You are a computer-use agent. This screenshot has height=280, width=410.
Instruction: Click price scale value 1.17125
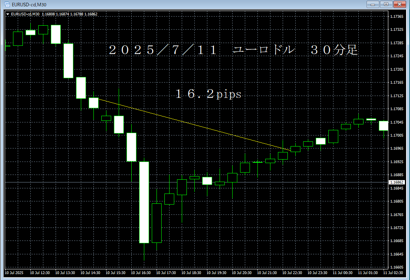pos(397,96)
